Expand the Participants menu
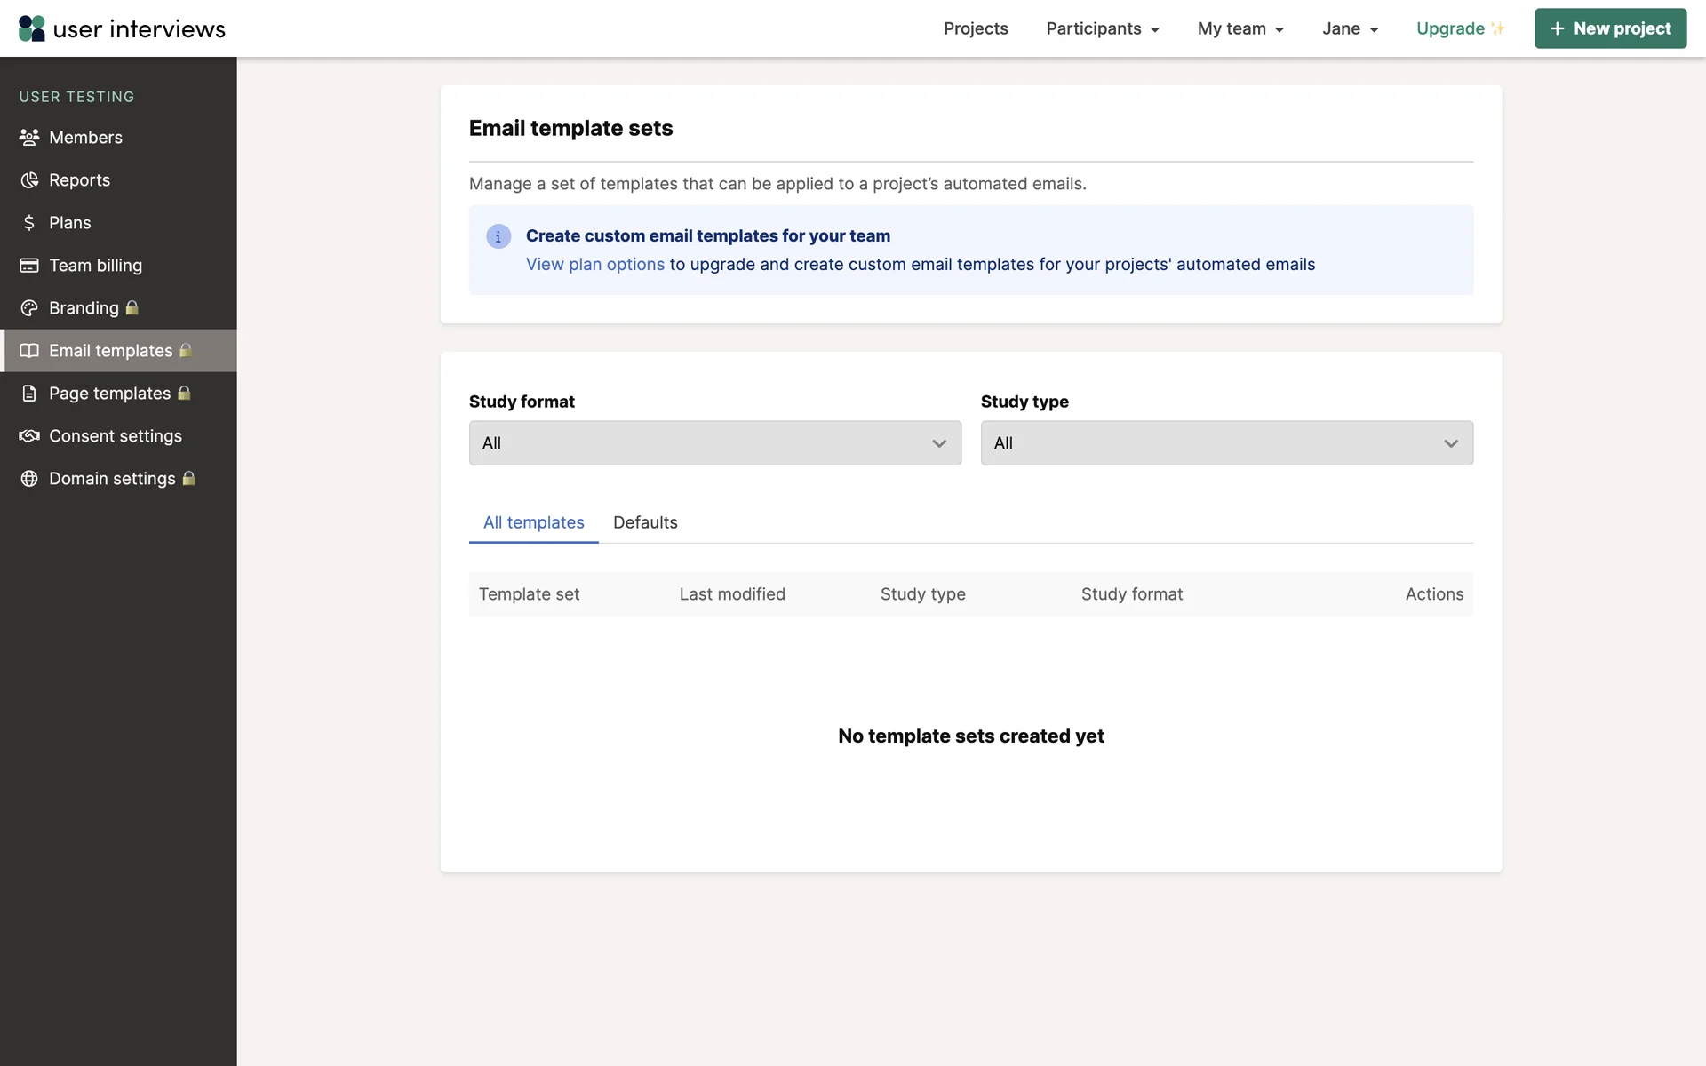 (x=1102, y=28)
